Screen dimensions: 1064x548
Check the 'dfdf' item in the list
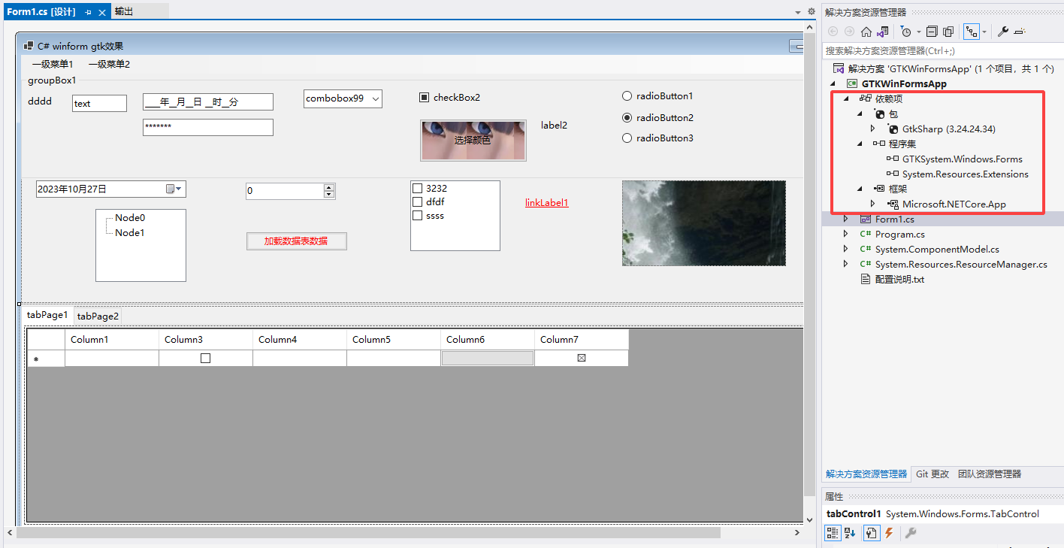[418, 202]
